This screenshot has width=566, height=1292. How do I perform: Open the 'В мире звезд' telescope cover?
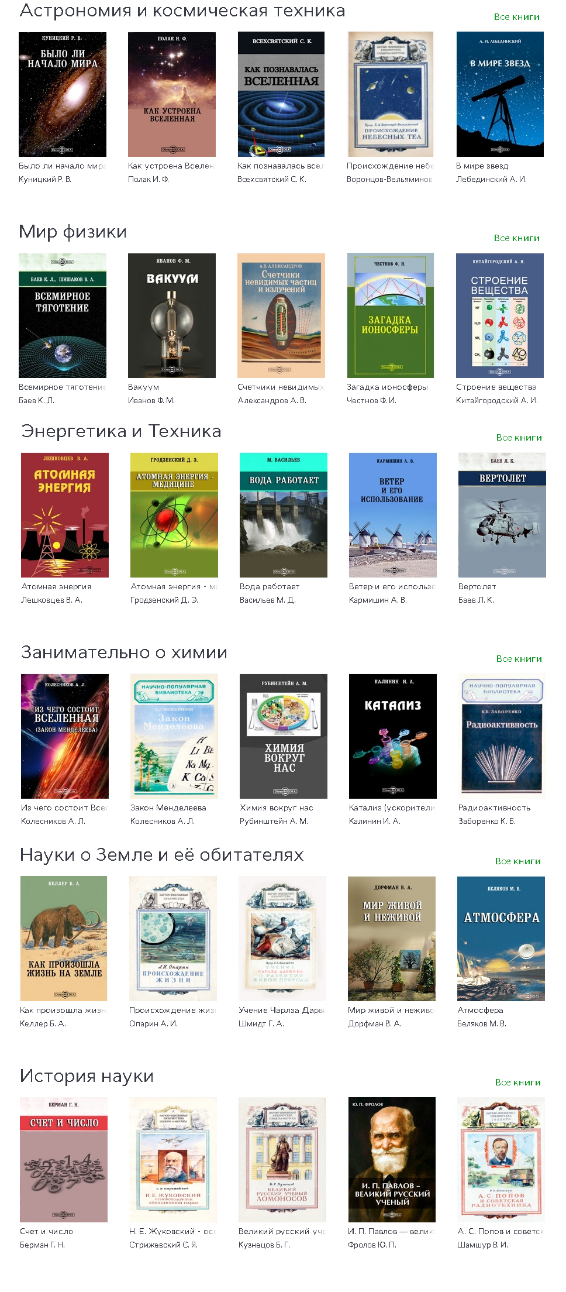(x=500, y=94)
